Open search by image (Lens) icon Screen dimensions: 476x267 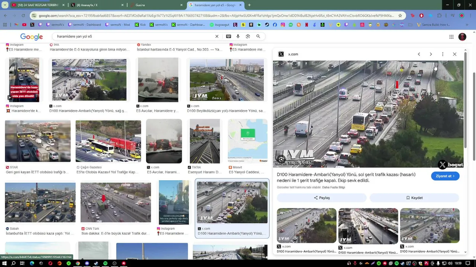(x=248, y=36)
